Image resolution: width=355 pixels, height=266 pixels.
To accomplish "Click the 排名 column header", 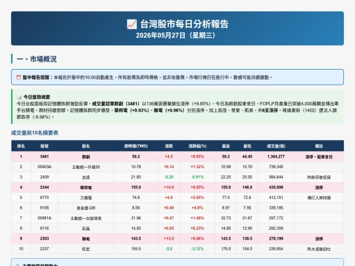I will (21, 146).
